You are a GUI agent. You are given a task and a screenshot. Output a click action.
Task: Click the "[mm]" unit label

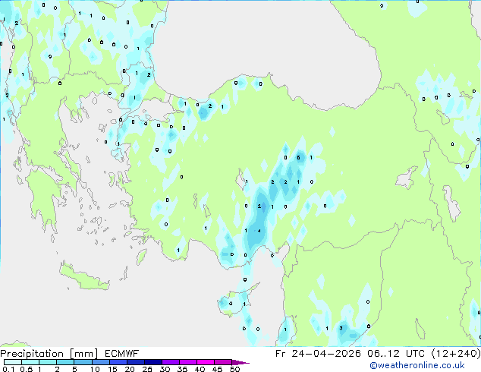[x=84, y=354]
